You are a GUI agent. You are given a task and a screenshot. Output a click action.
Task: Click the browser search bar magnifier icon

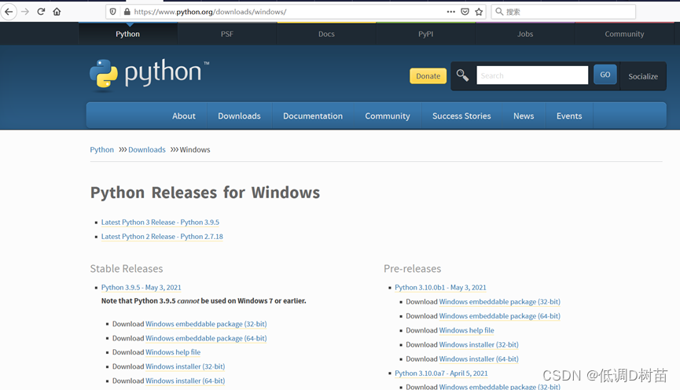click(499, 12)
